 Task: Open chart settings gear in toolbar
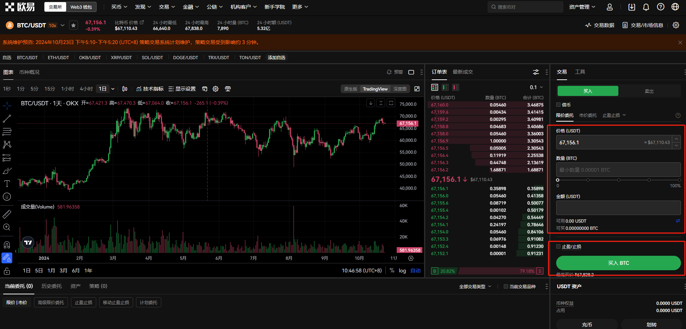point(216,89)
